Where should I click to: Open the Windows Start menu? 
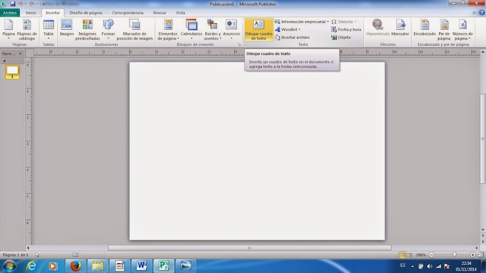tap(9, 266)
